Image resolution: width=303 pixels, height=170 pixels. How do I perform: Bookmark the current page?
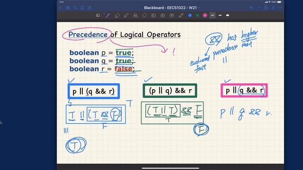click(x=82, y=8)
